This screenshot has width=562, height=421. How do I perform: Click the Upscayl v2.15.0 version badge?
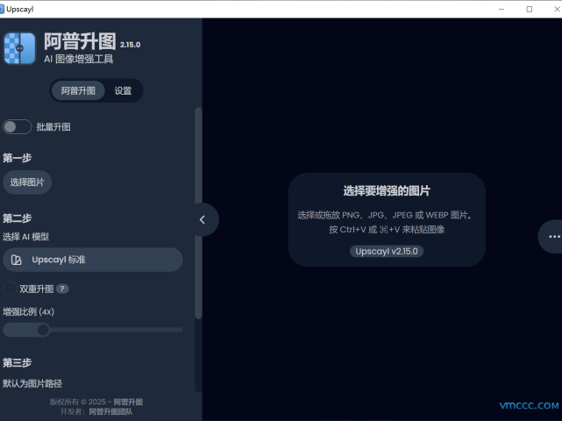coord(387,251)
